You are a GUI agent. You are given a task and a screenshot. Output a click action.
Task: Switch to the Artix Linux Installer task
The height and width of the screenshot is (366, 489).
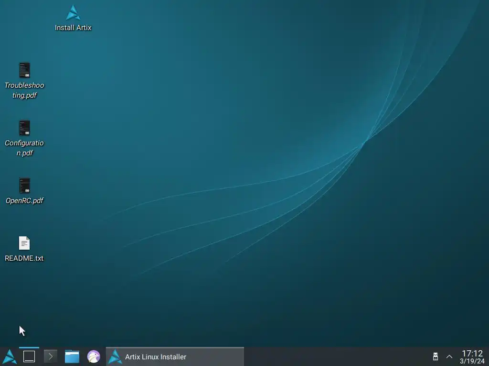175,356
